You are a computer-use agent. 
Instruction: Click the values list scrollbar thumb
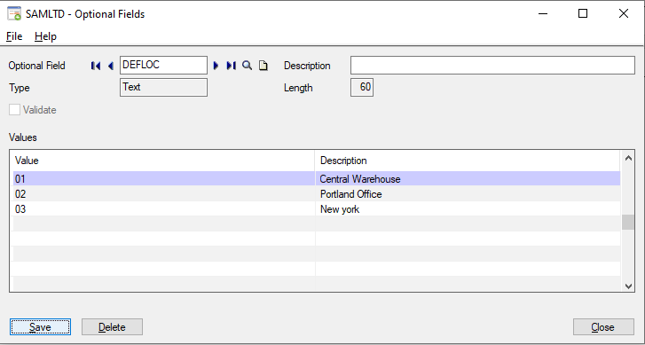pos(628,223)
